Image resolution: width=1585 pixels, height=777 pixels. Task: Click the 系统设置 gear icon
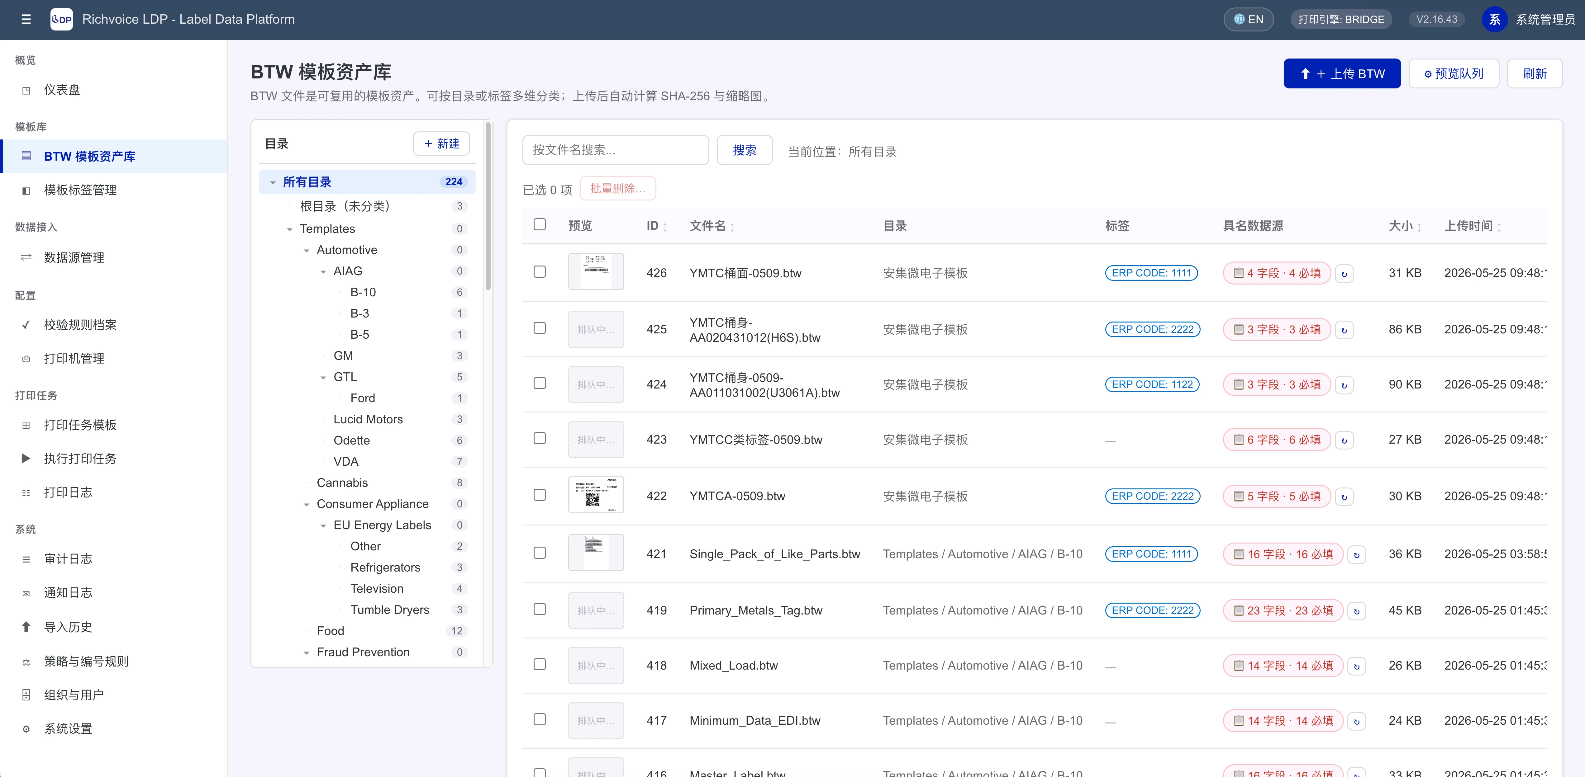coord(26,729)
